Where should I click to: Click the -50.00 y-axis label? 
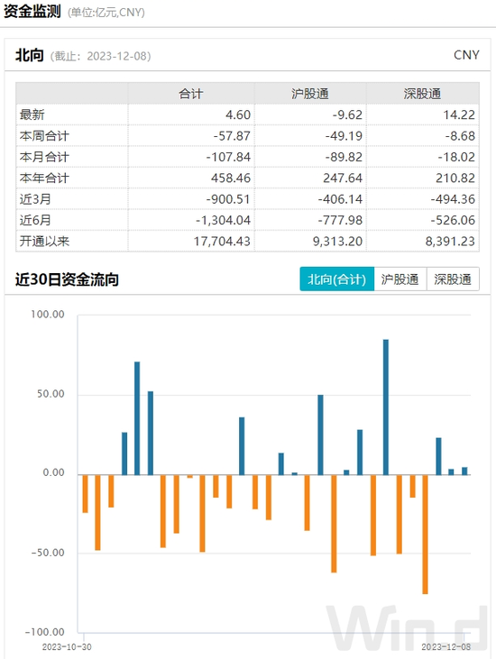pyautogui.click(x=48, y=553)
